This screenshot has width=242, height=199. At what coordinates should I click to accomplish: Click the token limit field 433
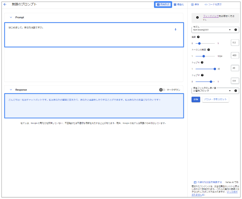(x=235, y=55)
